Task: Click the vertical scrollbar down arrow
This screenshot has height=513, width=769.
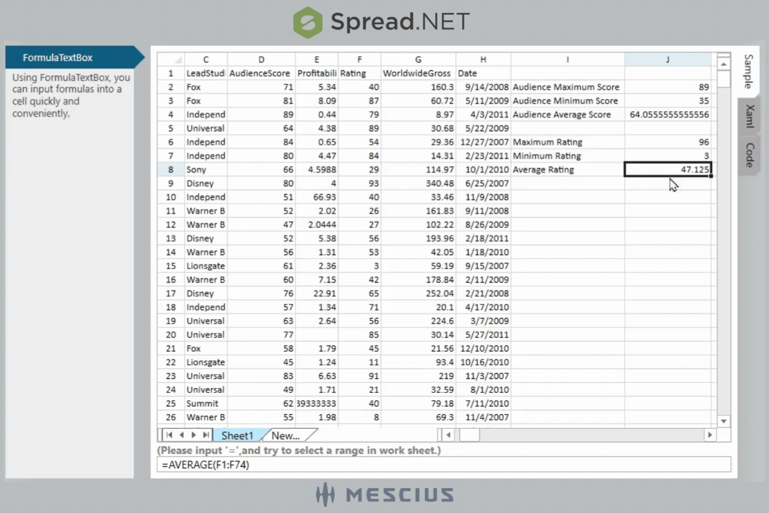Action: coord(723,421)
